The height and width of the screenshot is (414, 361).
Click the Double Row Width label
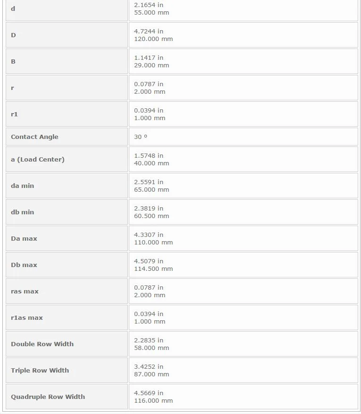click(x=42, y=344)
